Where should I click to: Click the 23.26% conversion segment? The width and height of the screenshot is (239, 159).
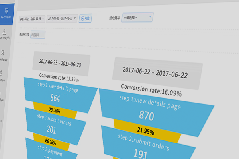[55, 111]
